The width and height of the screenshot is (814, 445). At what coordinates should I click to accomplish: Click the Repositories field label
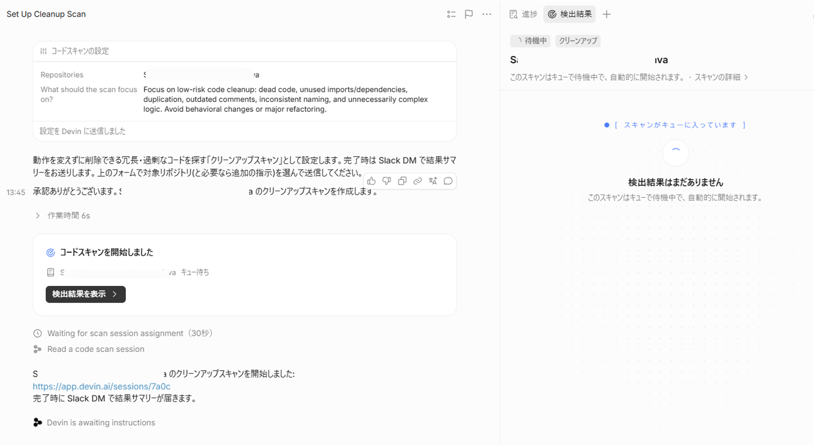[62, 75]
